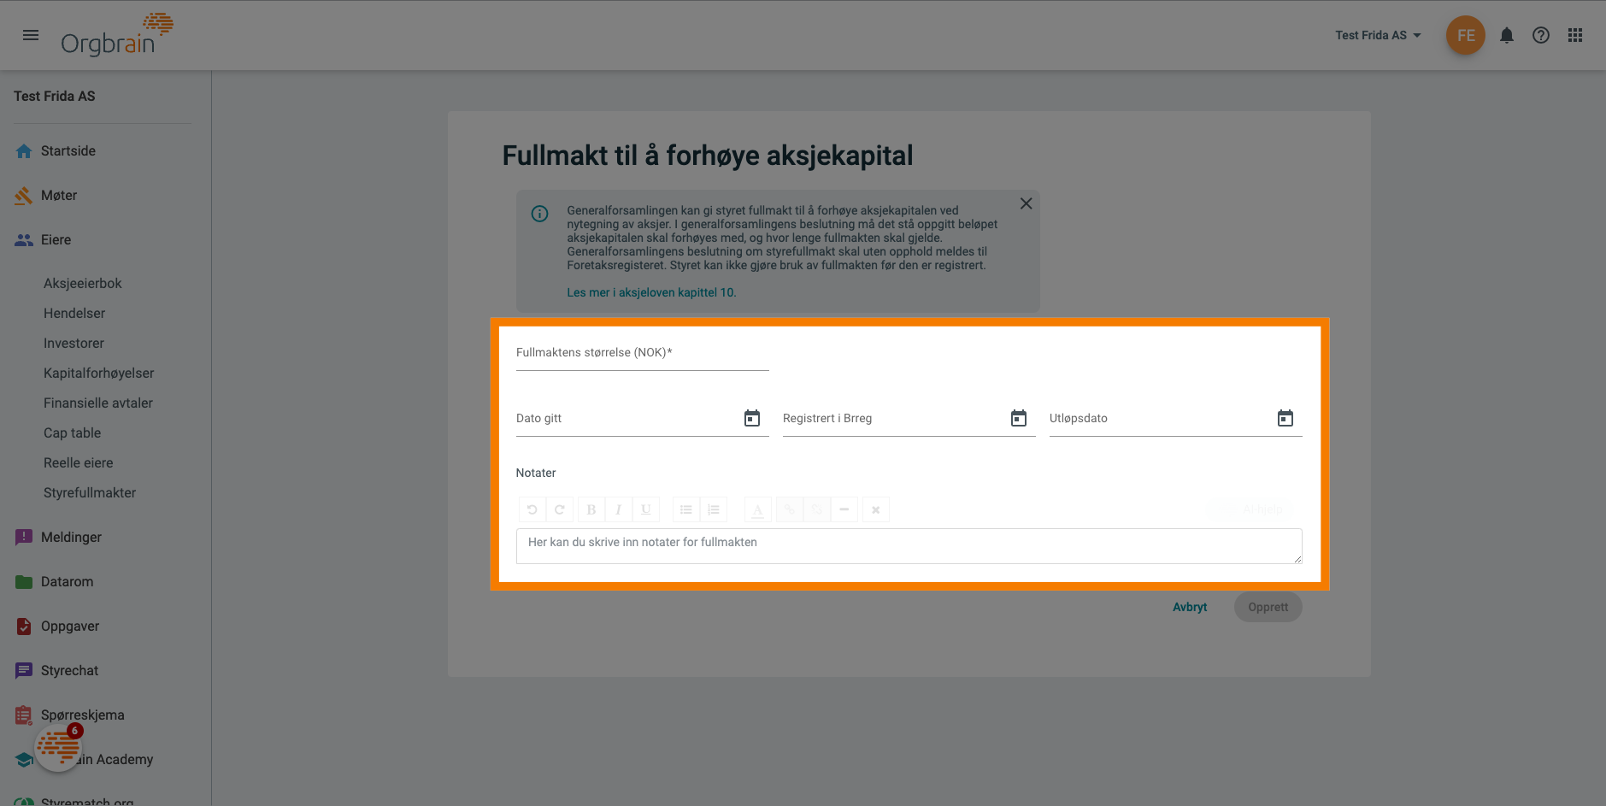Click the remove link icon
Screen dimensions: 1606x806
coord(817,509)
